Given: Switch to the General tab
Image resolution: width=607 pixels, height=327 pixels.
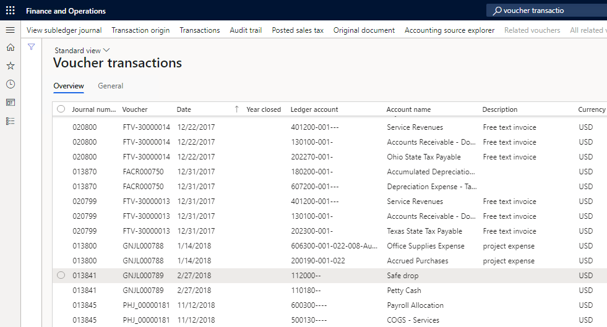Looking at the screenshot, I should [111, 86].
